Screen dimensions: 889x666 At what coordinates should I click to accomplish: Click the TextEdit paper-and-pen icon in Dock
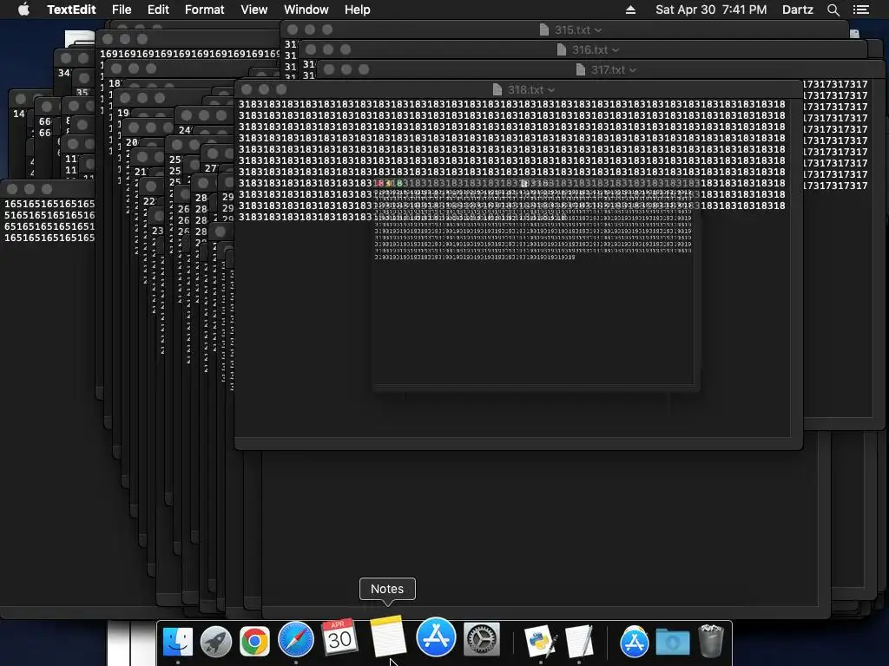click(x=579, y=642)
